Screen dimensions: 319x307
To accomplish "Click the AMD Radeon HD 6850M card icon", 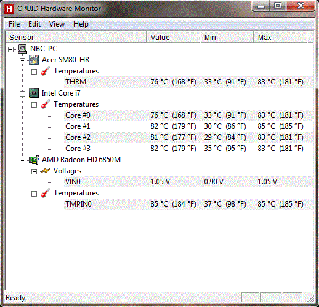I will (x=34, y=160).
